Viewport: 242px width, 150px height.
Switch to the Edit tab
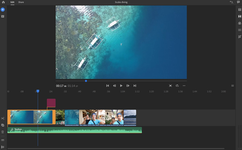coord(12,2)
